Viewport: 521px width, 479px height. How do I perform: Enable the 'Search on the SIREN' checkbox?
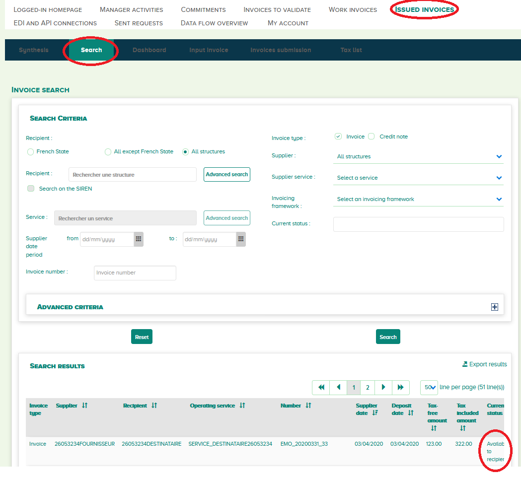30,188
